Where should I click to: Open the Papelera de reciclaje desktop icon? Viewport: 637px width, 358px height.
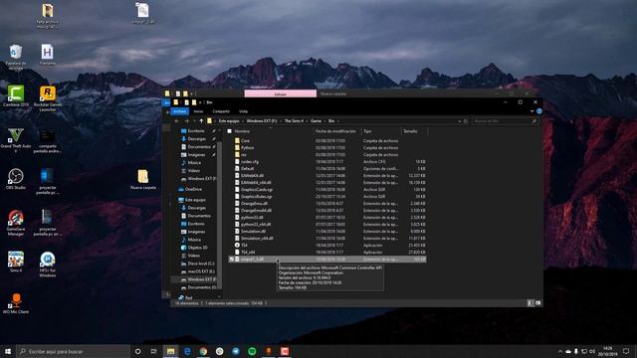coord(16,58)
